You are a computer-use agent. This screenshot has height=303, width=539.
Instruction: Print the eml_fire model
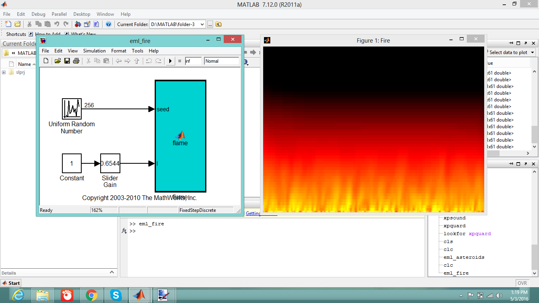tap(76, 61)
